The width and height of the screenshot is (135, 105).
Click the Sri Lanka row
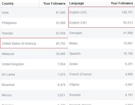click(x=34, y=75)
